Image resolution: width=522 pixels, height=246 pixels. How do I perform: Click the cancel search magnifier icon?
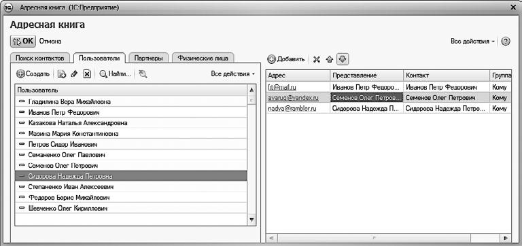[143, 74]
